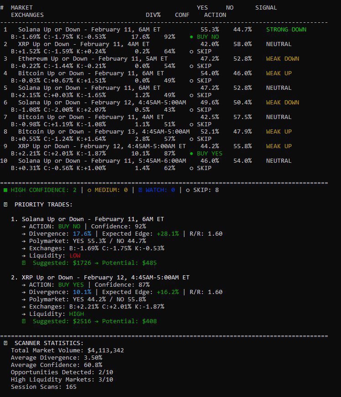Viewport: 341px width, 397px height.
Task: Click the hollow circle before SKIP: 8
Action: point(187,190)
